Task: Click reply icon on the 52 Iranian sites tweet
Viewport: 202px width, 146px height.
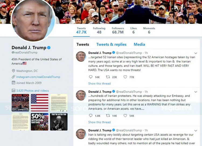Action: click(91, 77)
